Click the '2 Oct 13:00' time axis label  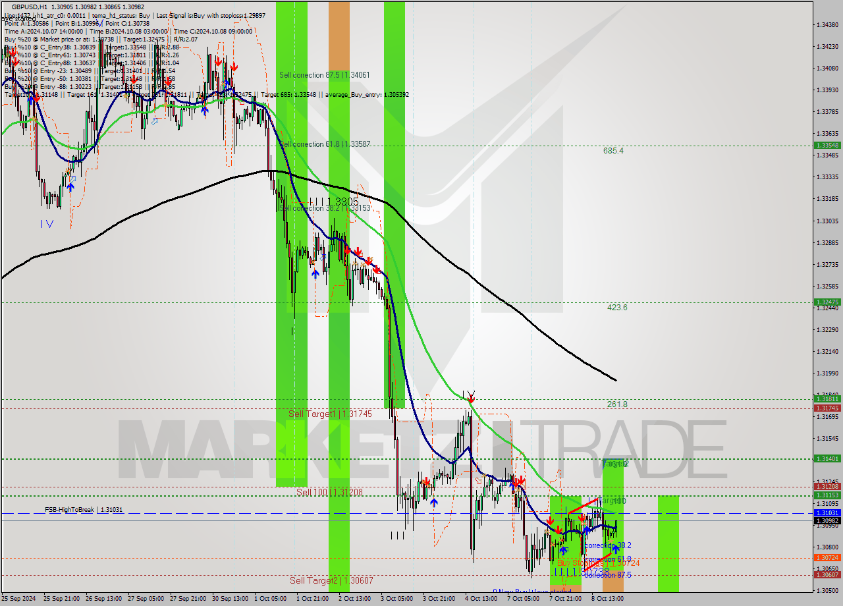coord(355,599)
